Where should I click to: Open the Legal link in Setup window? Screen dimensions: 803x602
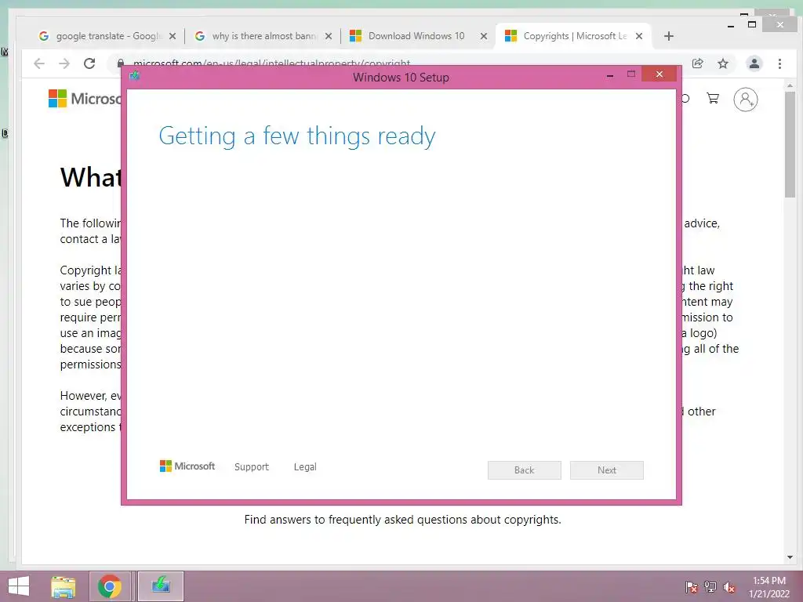tap(305, 467)
